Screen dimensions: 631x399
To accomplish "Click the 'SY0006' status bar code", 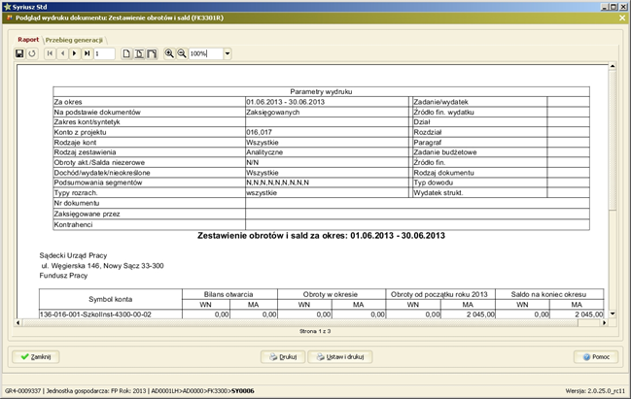I will tap(243, 391).
